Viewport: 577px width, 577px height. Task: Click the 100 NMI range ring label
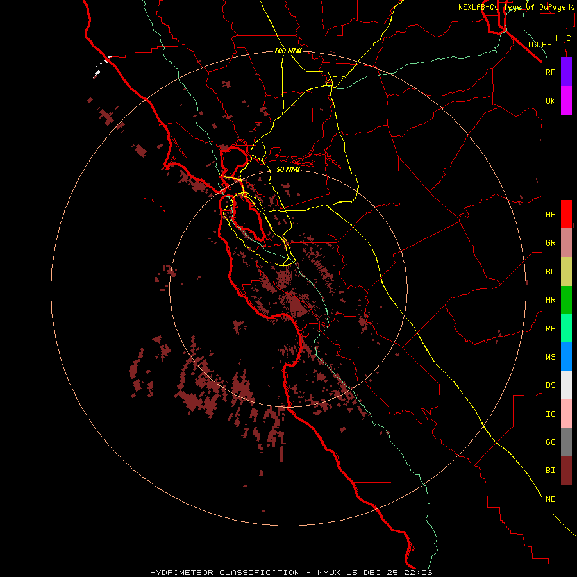point(288,51)
